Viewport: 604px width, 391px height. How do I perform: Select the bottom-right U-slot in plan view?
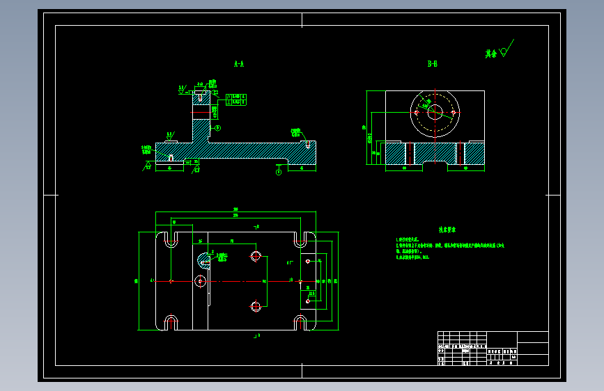300,323
